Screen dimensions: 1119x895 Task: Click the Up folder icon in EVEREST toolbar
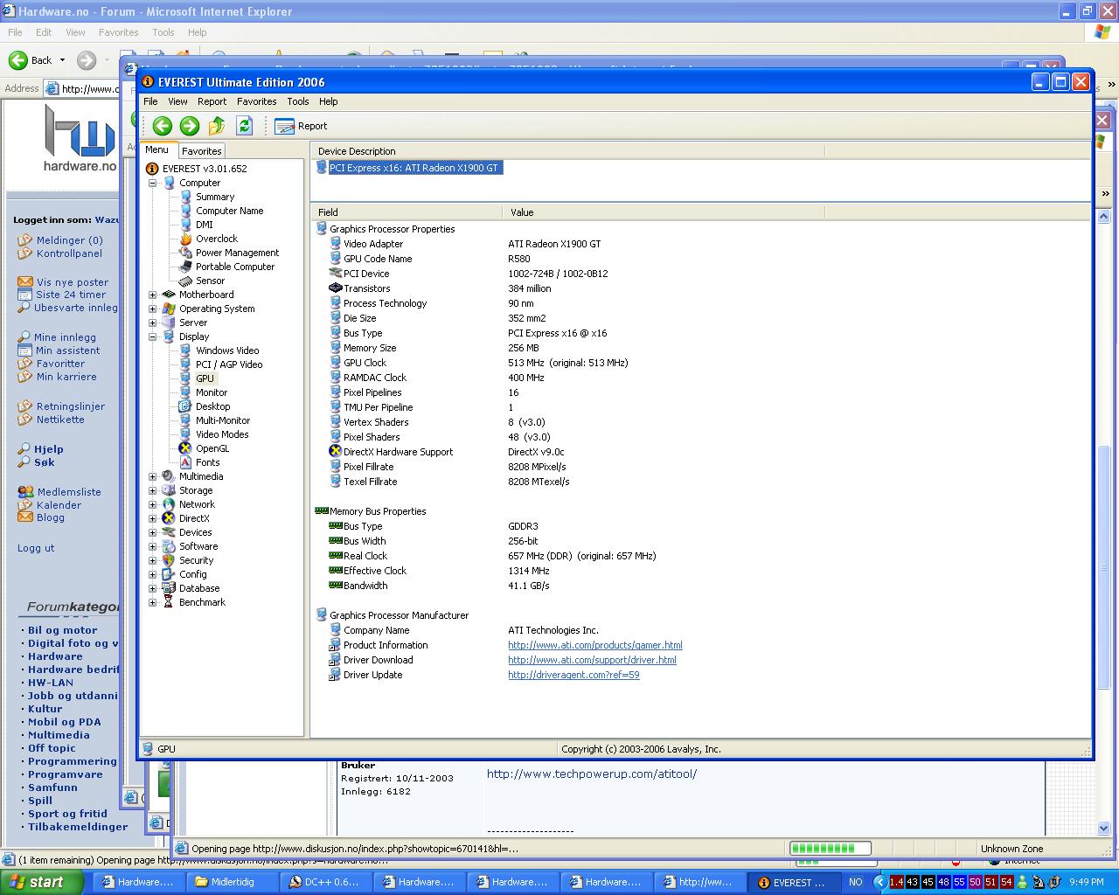tap(217, 126)
